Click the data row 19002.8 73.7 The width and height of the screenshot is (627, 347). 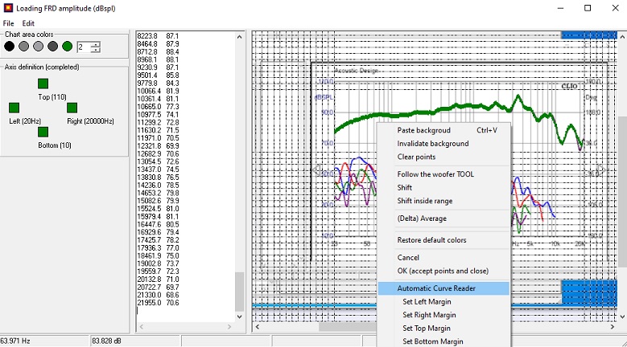click(x=158, y=263)
